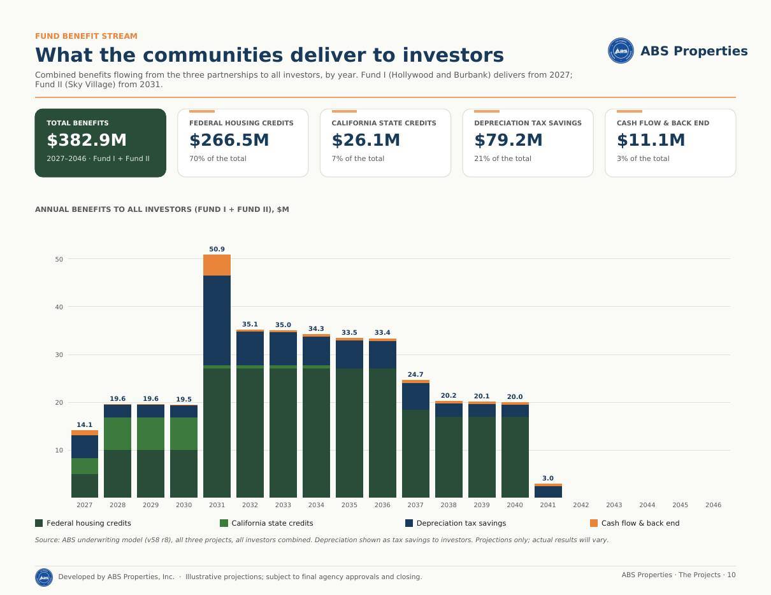Click the 2046 x-axis year label
The height and width of the screenshot is (595, 771).
point(714,505)
